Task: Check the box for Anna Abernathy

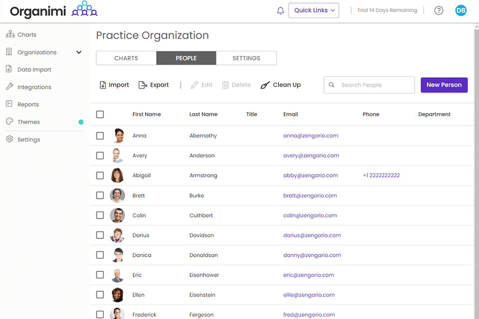Action: [100, 136]
